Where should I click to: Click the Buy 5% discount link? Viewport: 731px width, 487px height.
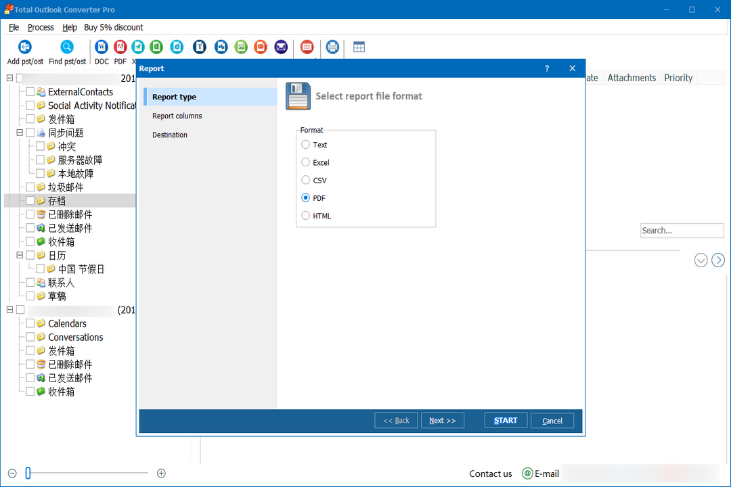click(x=113, y=27)
